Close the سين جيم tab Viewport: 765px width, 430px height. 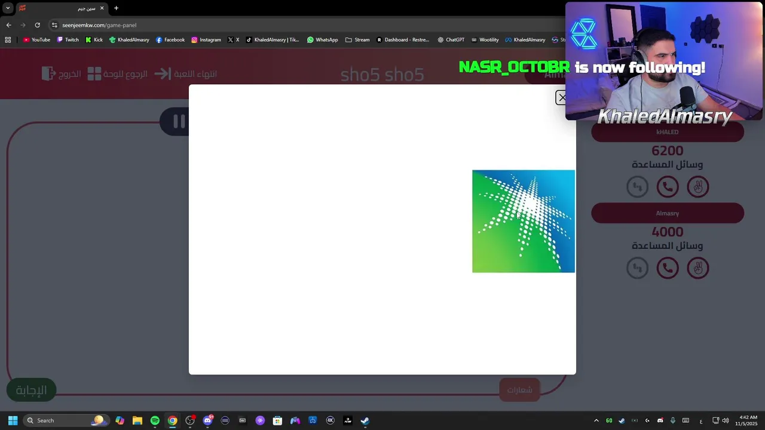pos(102,8)
